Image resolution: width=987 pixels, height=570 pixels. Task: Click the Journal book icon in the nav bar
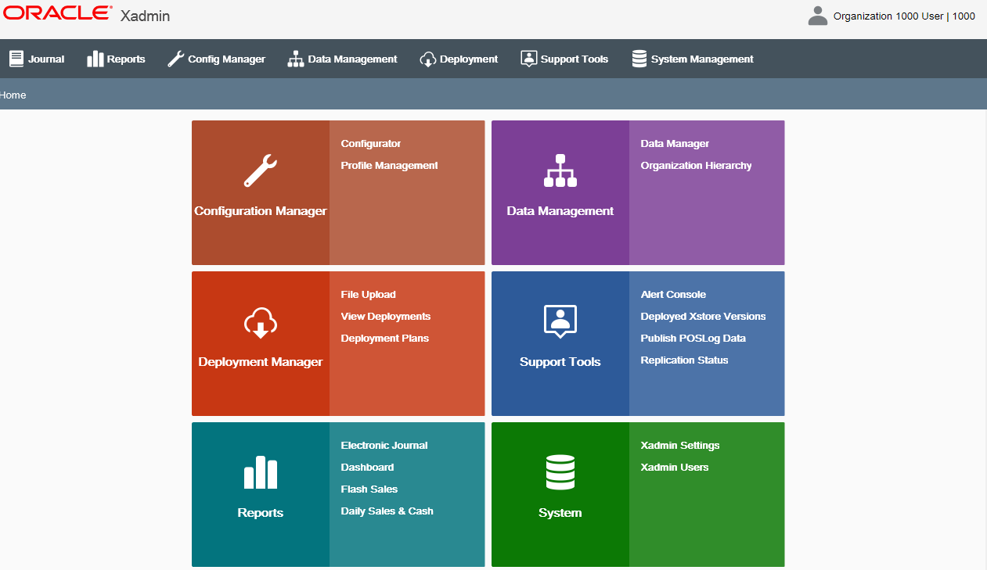16,59
